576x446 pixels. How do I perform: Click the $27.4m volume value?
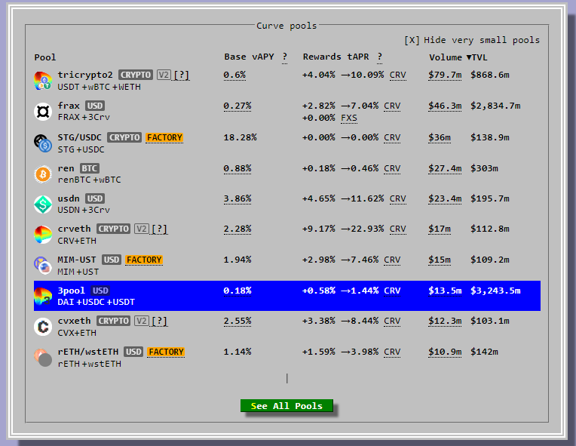445,168
